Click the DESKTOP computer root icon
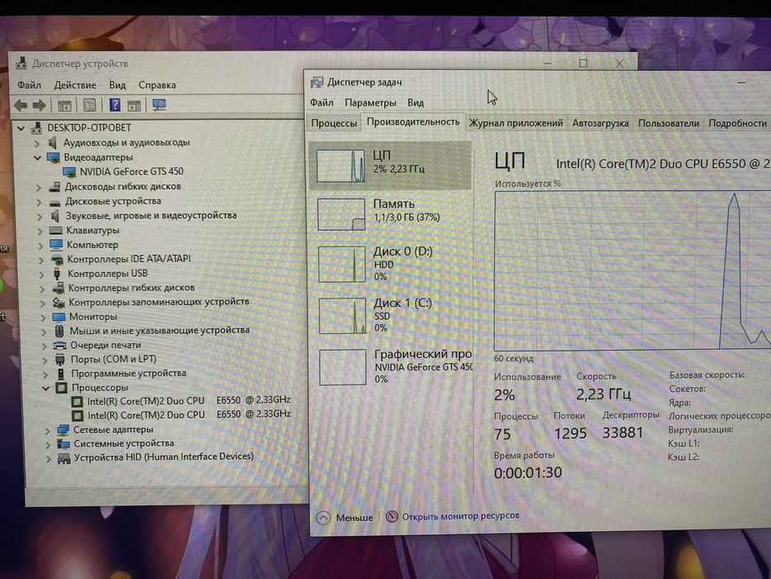Screen dimensions: 771x579 36,128
